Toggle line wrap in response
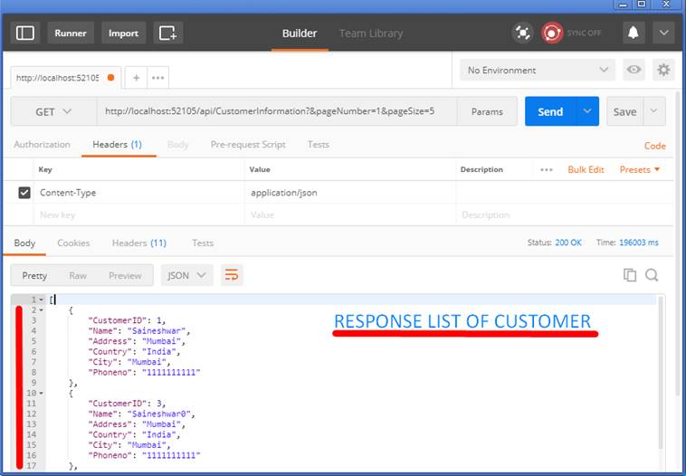This screenshot has width=686, height=476. (232, 275)
